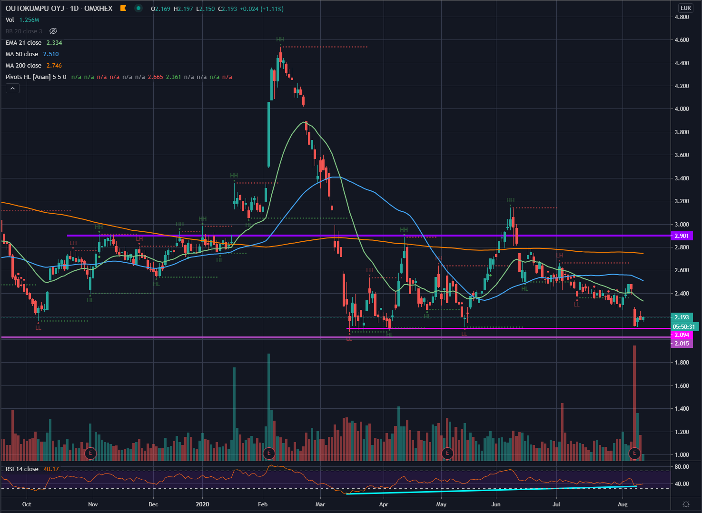The height and width of the screenshot is (513, 702).
Task: Select the RSI 14 close indicator label
Action: pyautogui.click(x=22, y=469)
